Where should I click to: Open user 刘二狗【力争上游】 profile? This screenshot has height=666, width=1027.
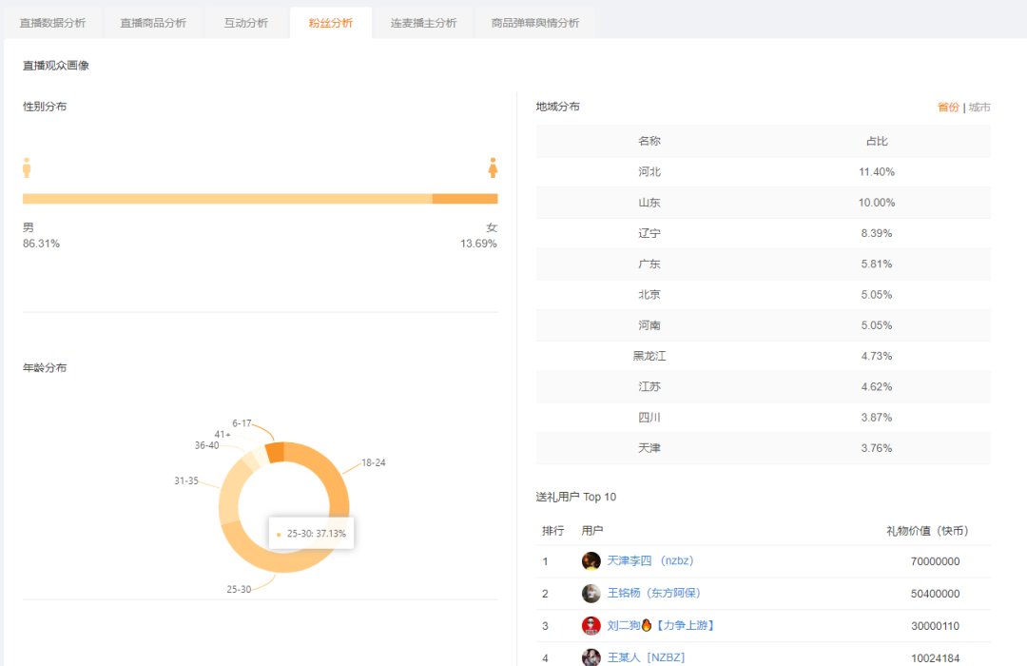coord(660,625)
